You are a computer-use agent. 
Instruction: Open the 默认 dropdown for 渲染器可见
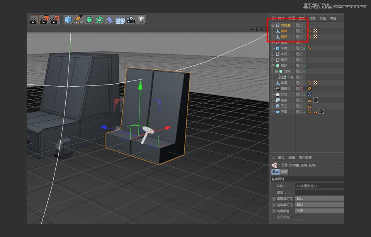(319, 205)
